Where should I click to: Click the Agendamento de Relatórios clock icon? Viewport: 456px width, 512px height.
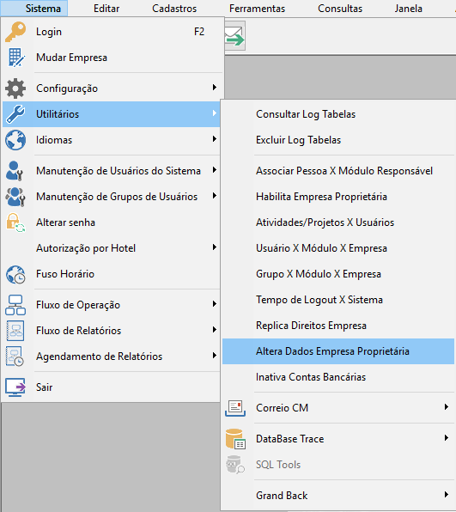[x=15, y=357]
